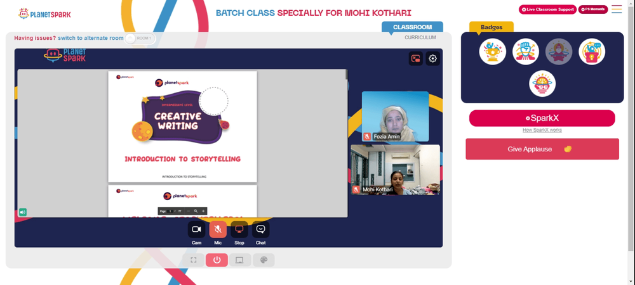Toggle the green speaker audio icon
This screenshot has width=635, height=285.
(23, 212)
